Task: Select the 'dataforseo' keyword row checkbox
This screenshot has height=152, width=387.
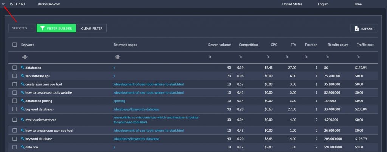Action: pyautogui.click(x=15, y=68)
